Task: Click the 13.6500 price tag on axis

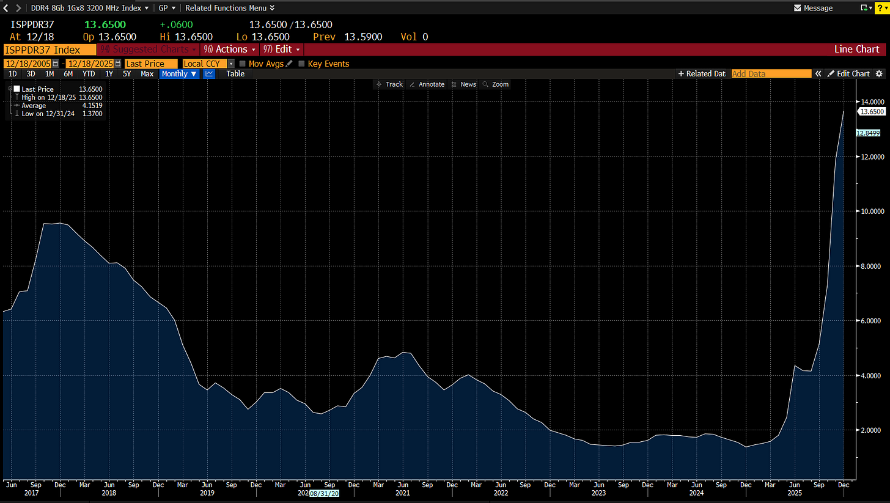Action: (872, 112)
